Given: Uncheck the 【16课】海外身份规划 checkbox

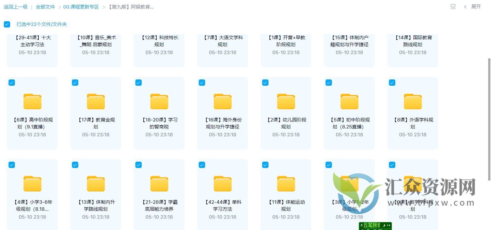Looking at the screenshot, I should pyautogui.click(x=202, y=83).
